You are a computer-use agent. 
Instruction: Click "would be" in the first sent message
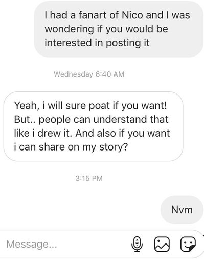tap(147, 29)
